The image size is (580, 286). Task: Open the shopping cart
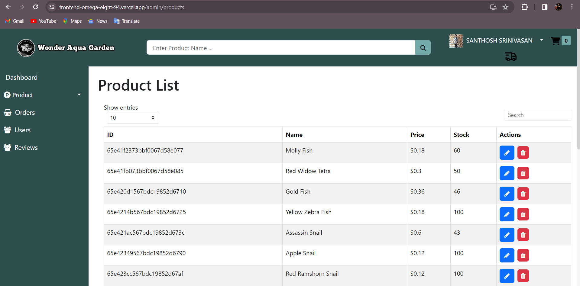556,41
